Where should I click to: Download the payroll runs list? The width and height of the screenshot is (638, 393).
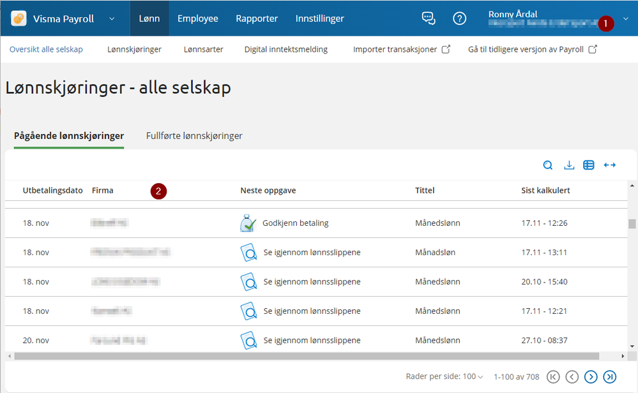569,165
